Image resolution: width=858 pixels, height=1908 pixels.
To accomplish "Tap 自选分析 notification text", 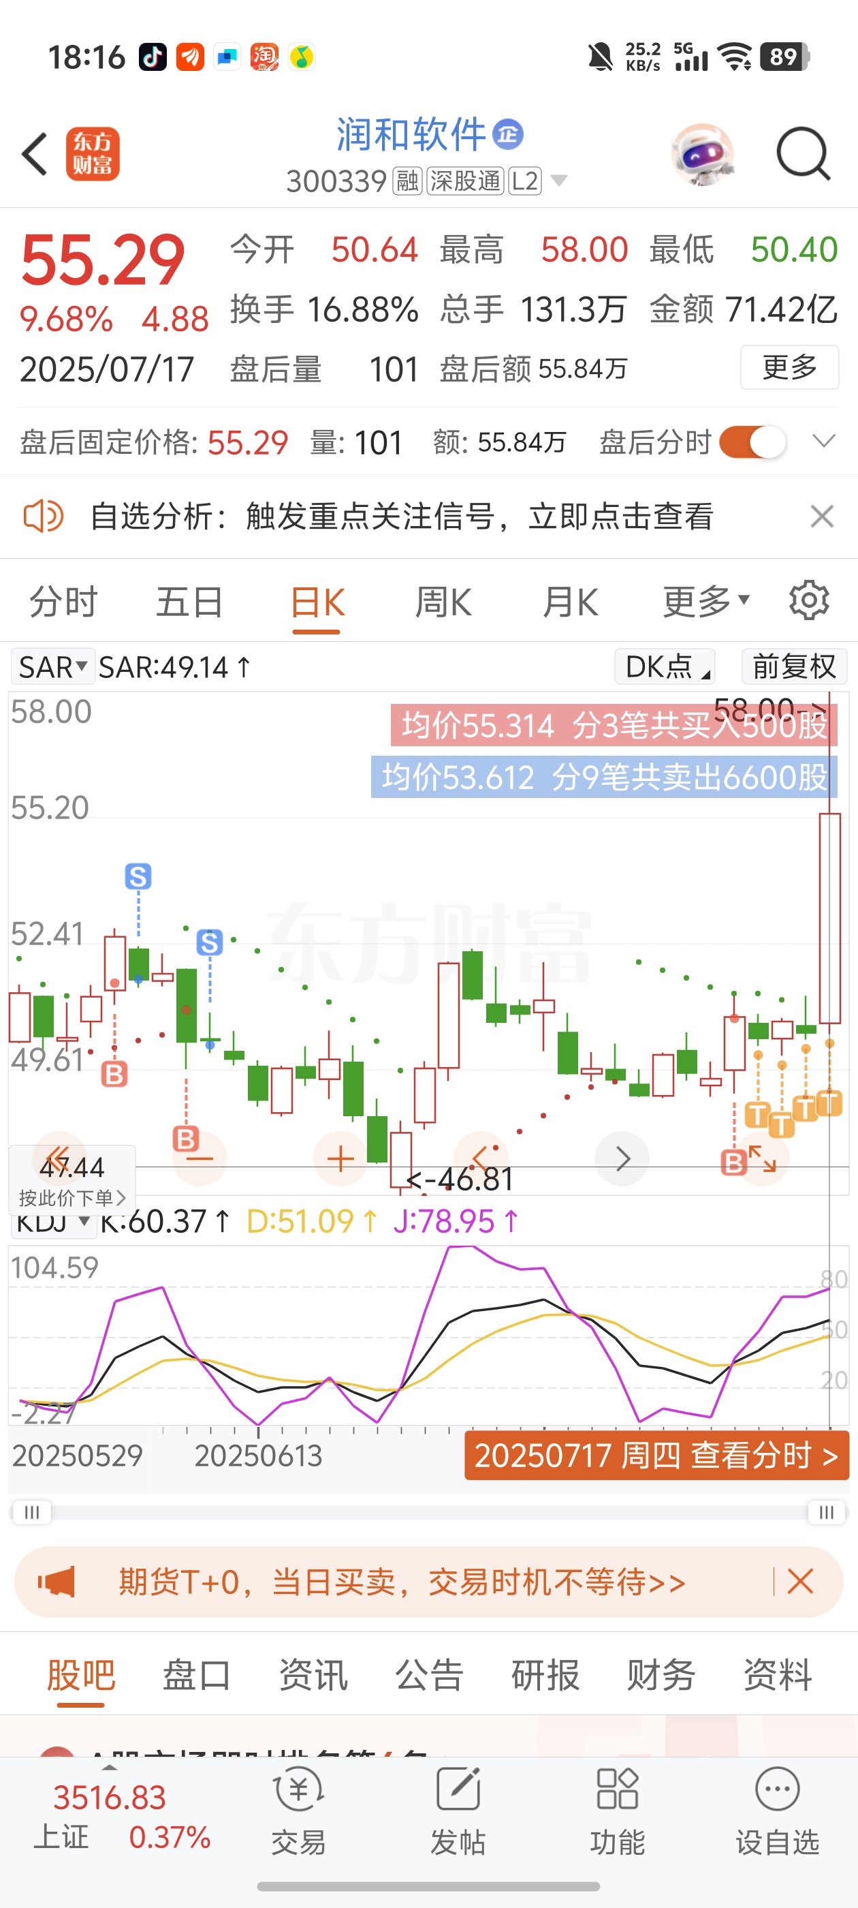I will tap(401, 516).
